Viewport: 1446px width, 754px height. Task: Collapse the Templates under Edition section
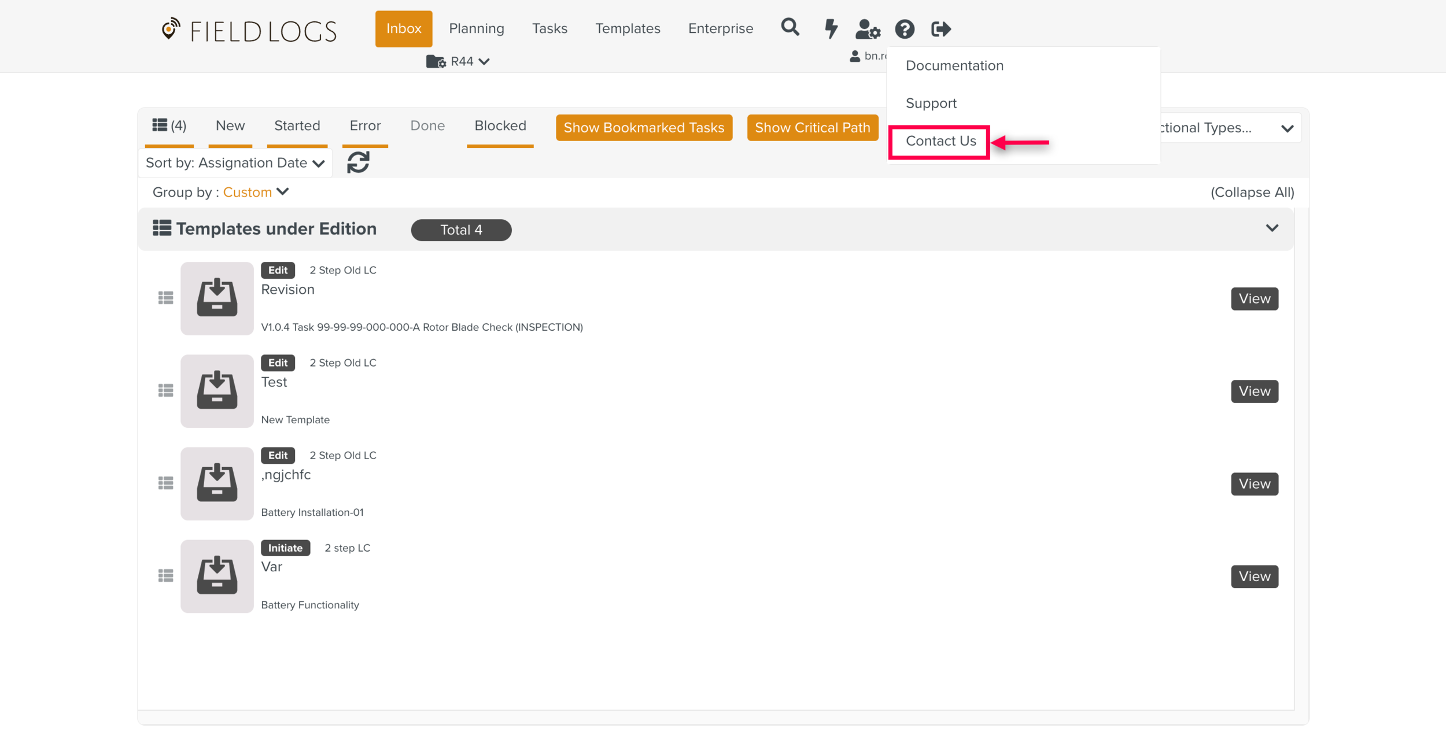tap(1271, 228)
